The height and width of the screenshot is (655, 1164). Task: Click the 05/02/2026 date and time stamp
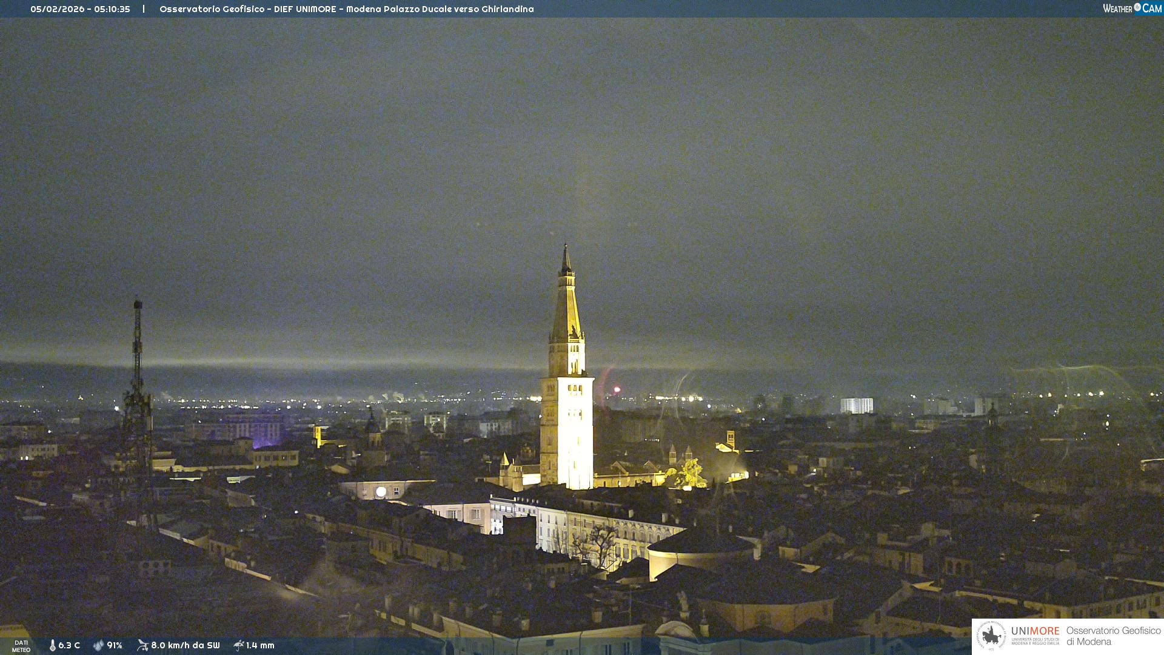click(x=80, y=9)
